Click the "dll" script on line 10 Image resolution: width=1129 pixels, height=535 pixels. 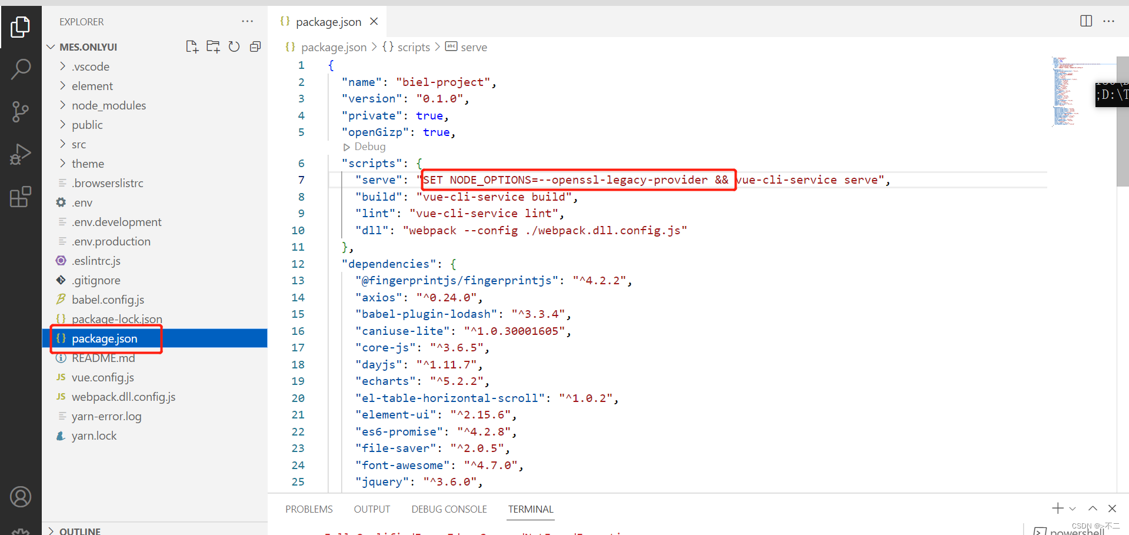point(521,231)
